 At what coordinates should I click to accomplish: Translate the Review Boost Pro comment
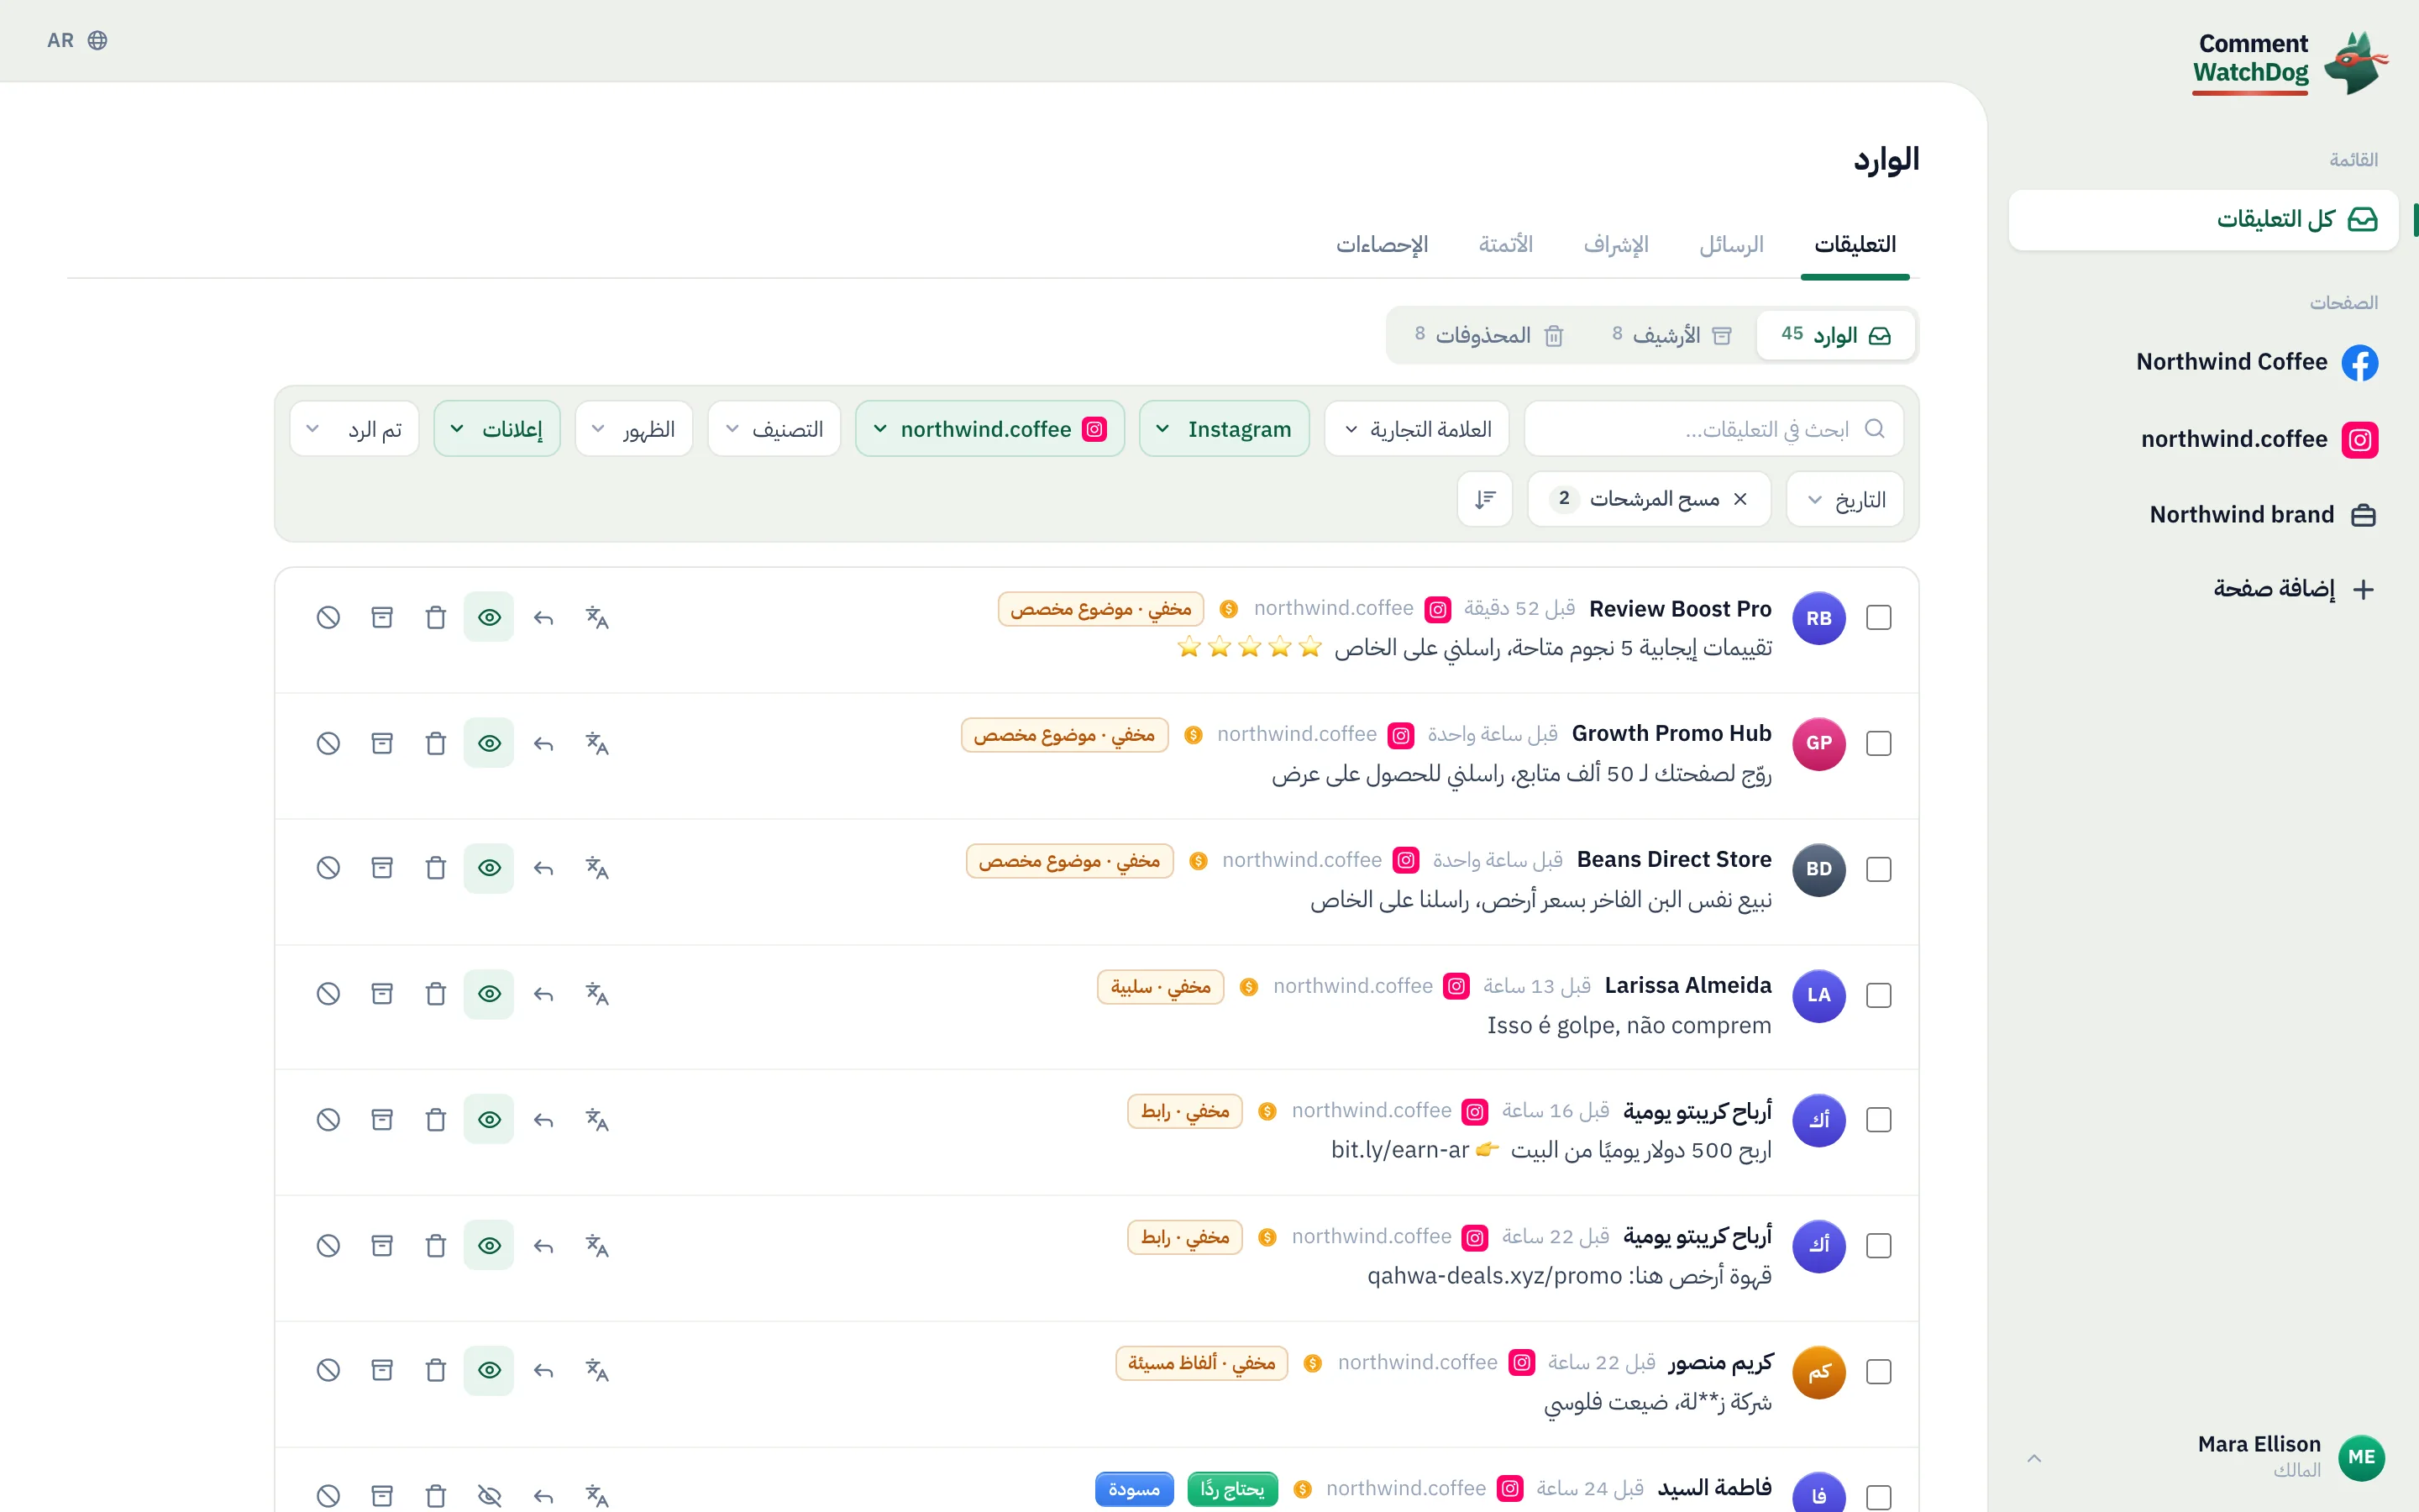coord(596,617)
